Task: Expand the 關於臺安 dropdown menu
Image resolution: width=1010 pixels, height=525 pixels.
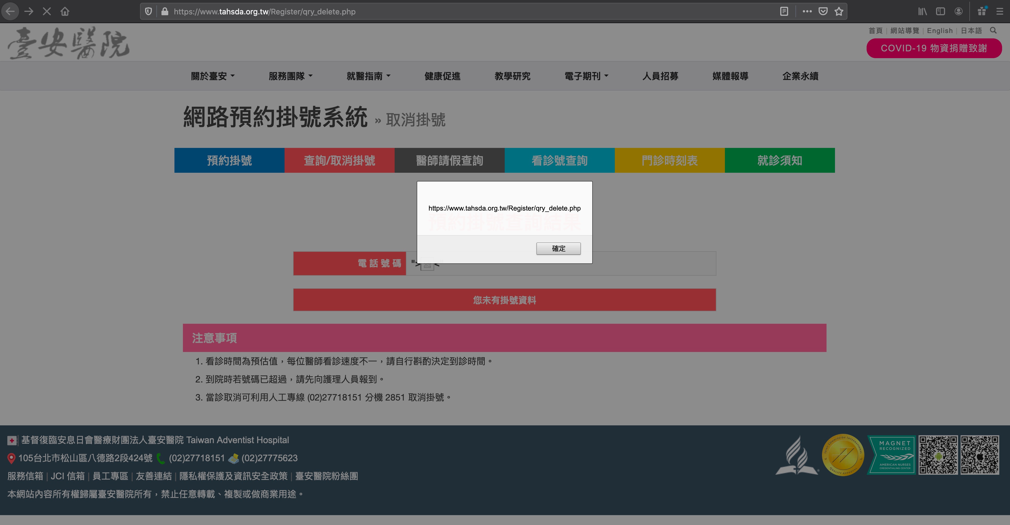Action: click(213, 76)
